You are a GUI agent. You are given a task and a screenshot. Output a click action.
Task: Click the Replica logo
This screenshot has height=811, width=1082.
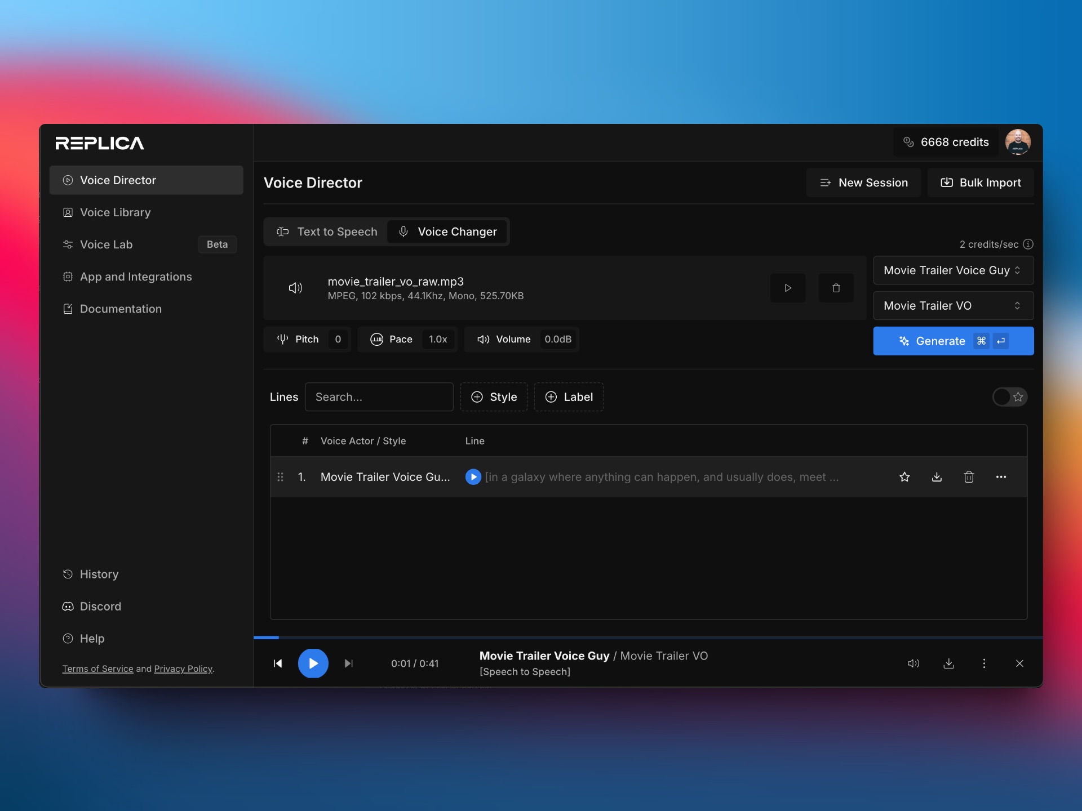point(100,143)
